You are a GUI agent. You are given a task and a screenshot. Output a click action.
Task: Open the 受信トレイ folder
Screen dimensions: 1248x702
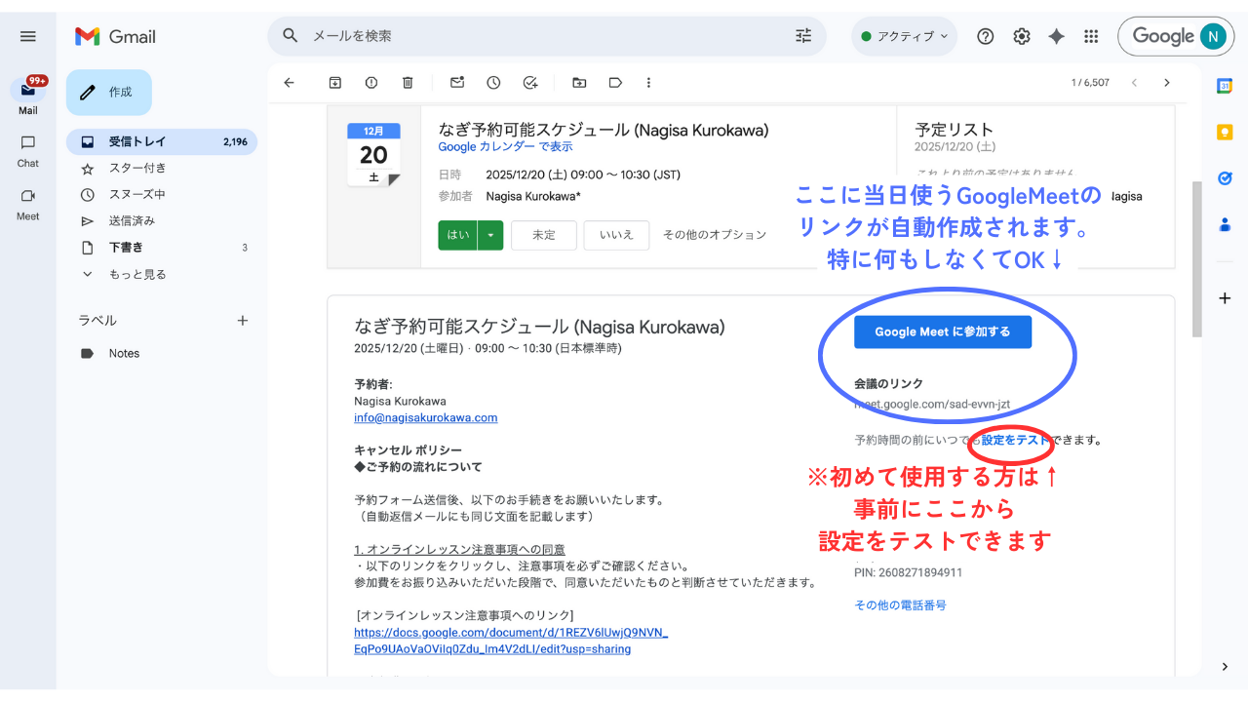[136, 141]
